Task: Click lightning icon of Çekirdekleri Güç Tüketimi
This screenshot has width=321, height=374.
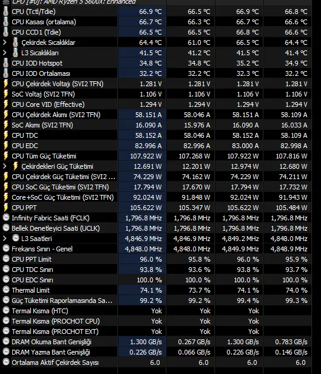Action: [16, 166]
